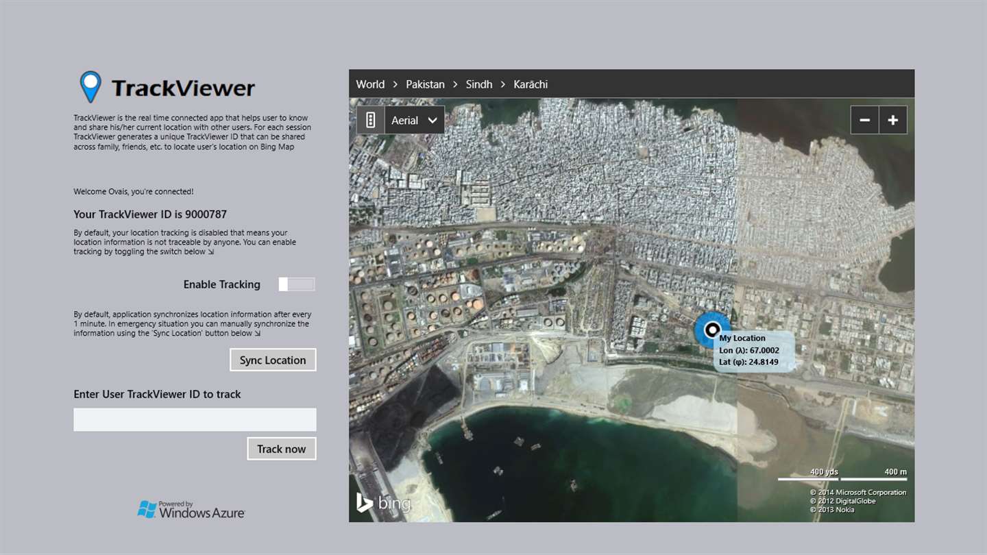Click the '400 yds' scale label
The image size is (987, 555).
pos(825,472)
